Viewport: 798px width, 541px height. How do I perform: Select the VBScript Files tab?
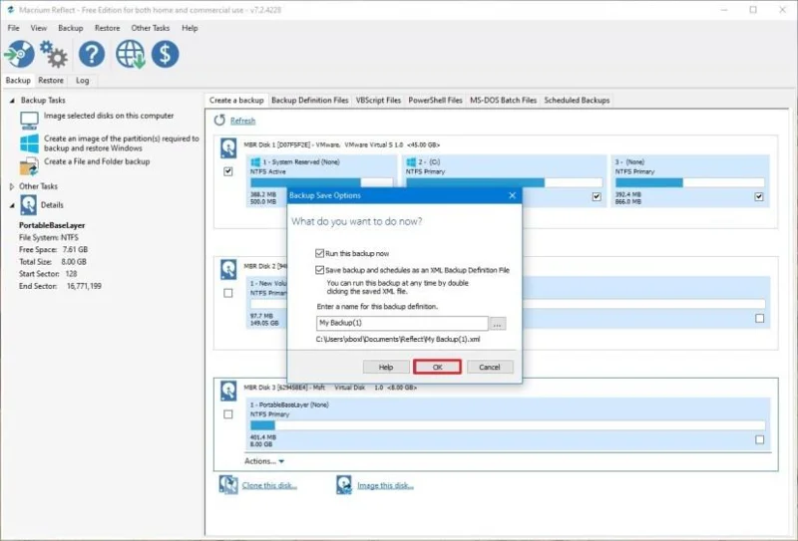point(378,101)
